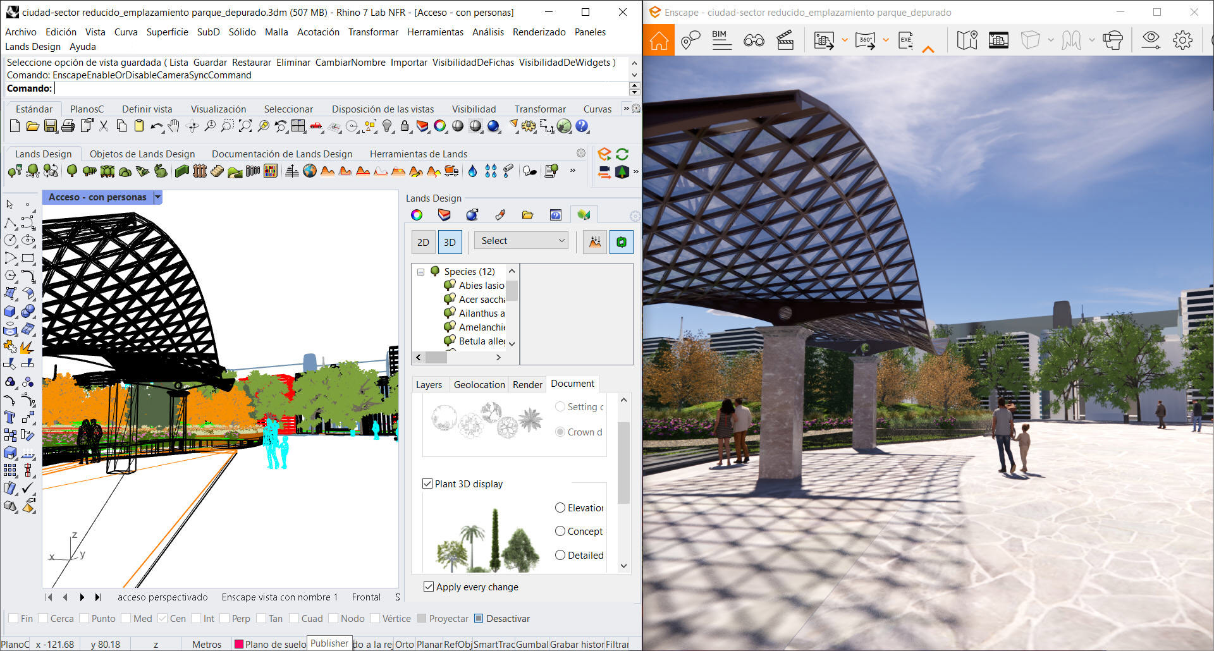The width and height of the screenshot is (1214, 651).
Task: Click the Plano de suelo color swatch
Action: click(x=239, y=644)
